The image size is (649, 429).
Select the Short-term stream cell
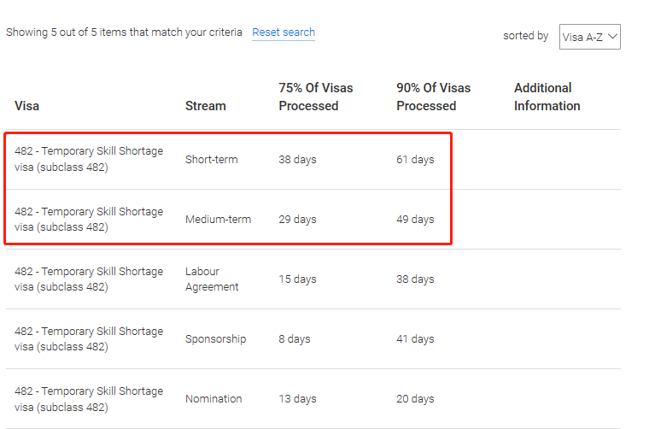[212, 160]
